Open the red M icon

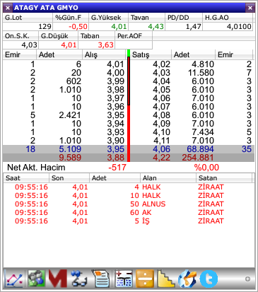tap(57, 279)
